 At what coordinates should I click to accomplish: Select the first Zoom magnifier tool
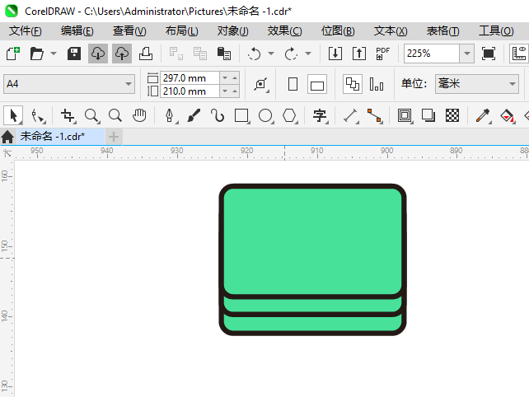[x=91, y=115]
